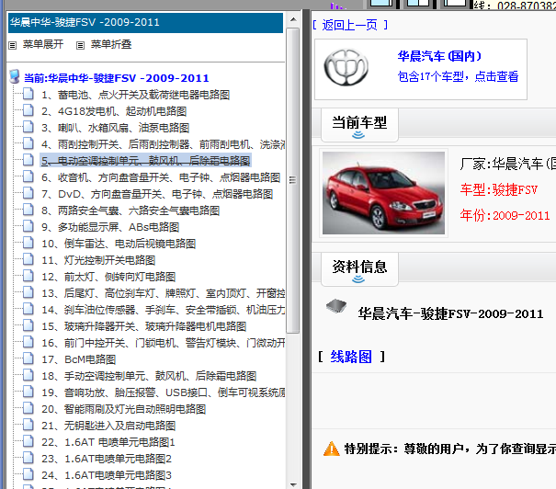Click document icon for item 17 BcM电路图

pyautogui.click(x=28, y=358)
